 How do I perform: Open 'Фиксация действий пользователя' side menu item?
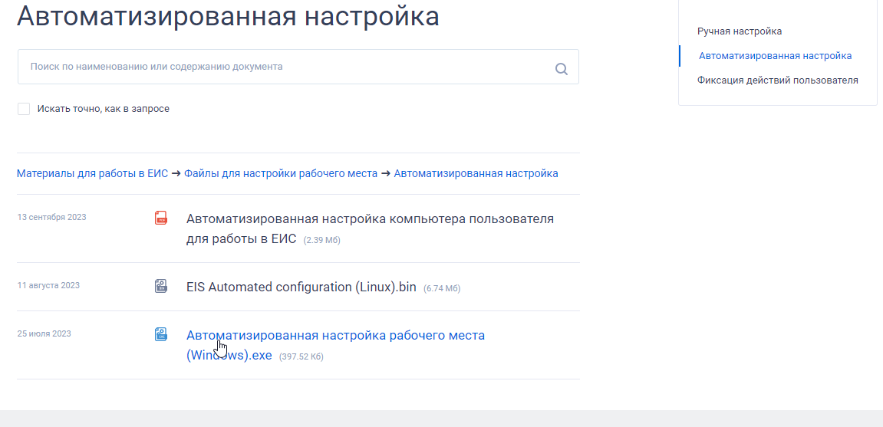coord(777,80)
